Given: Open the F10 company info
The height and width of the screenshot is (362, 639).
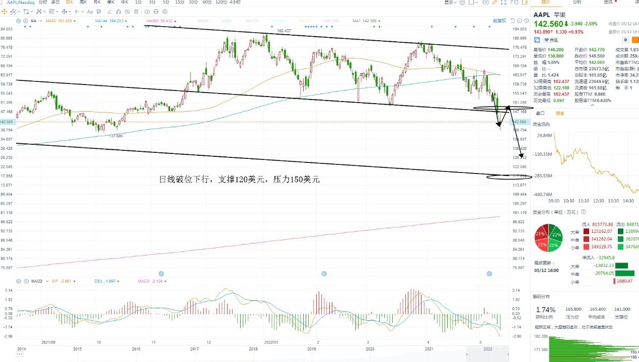Looking at the screenshot, I should click(x=514, y=3).
